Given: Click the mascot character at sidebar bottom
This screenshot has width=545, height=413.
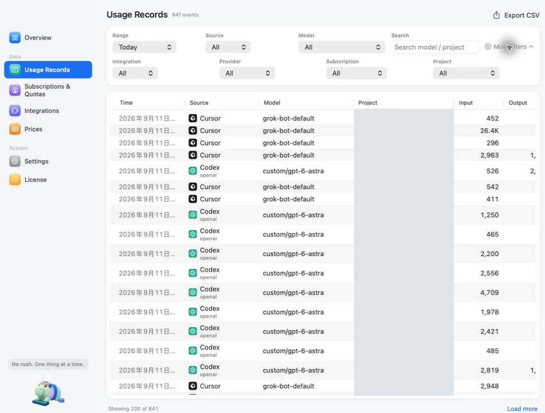Looking at the screenshot, I should (48, 393).
